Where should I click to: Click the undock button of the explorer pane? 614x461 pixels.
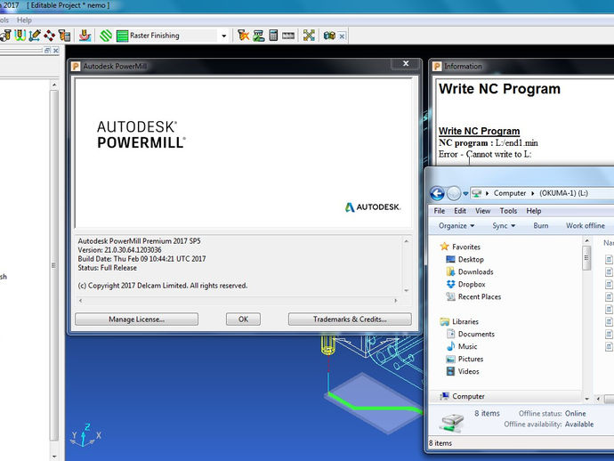[x=47, y=50]
